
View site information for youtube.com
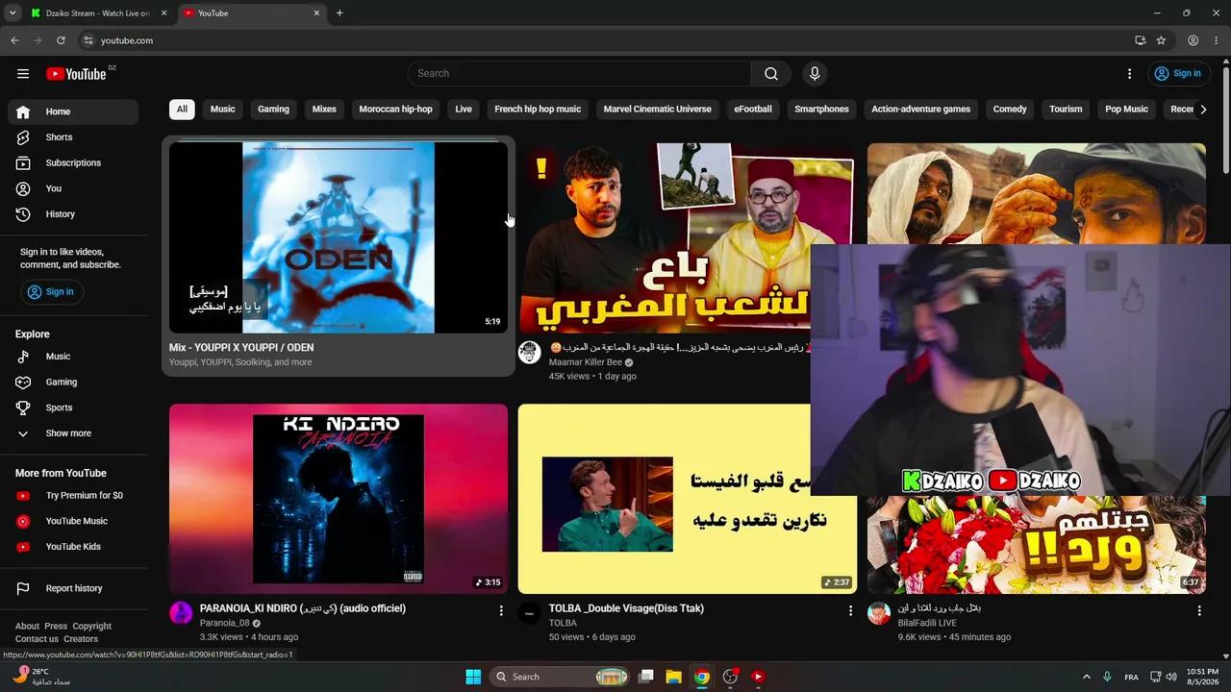88,40
